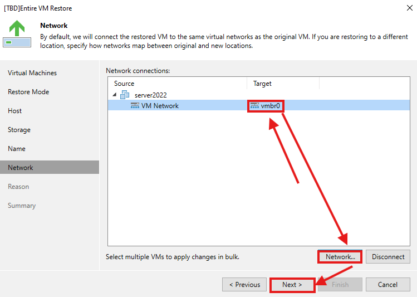417x297 pixels.
Task: Go to the Virtual Machines step
Action: [32, 73]
